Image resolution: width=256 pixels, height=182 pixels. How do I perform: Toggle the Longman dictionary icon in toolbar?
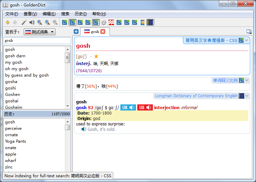(150, 22)
